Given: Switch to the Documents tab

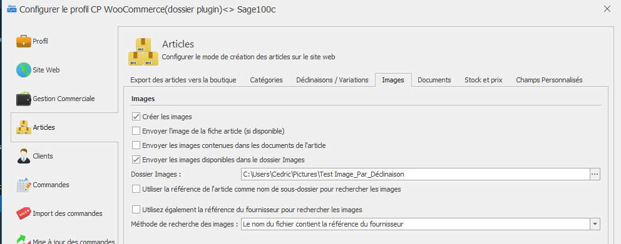Looking at the screenshot, I should pos(434,80).
